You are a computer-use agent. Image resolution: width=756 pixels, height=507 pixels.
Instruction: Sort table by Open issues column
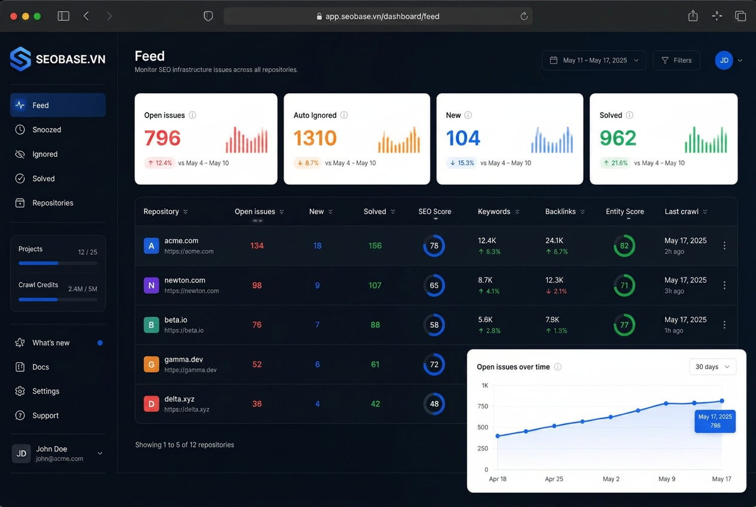260,212
